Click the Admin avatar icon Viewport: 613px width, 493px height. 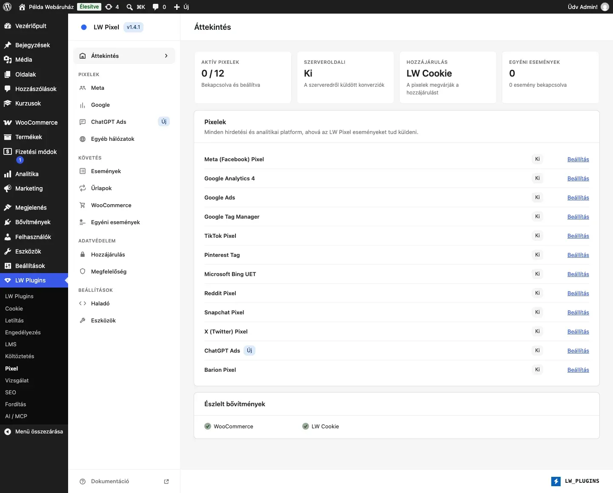(605, 7)
